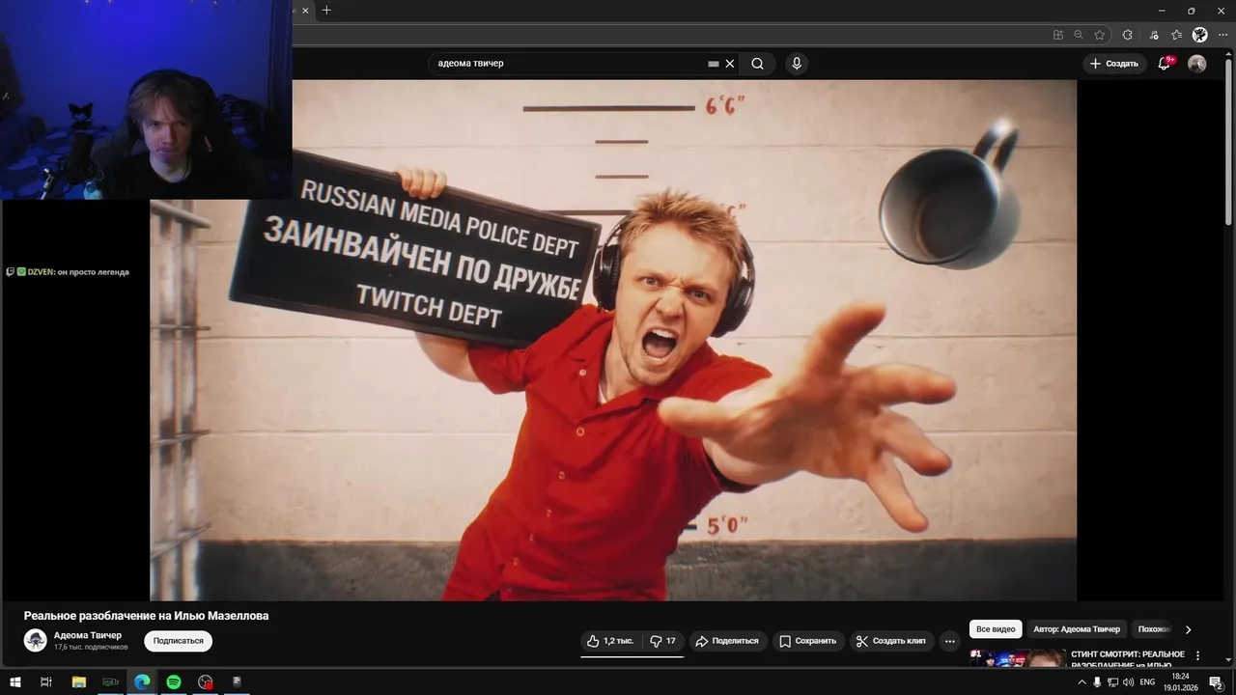Open OBS Studio from the taskbar

click(x=206, y=681)
